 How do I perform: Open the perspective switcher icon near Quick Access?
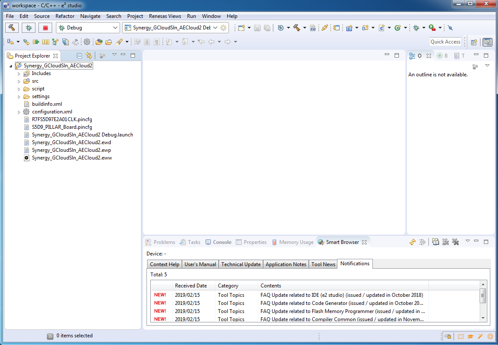(x=474, y=42)
